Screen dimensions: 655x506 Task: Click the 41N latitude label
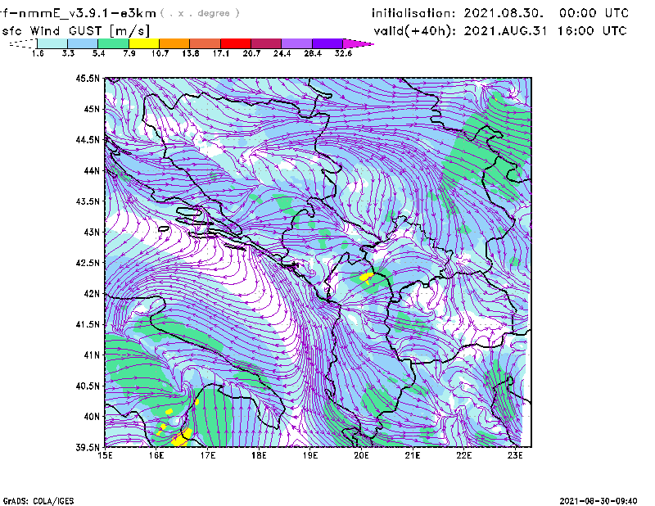[92, 355]
